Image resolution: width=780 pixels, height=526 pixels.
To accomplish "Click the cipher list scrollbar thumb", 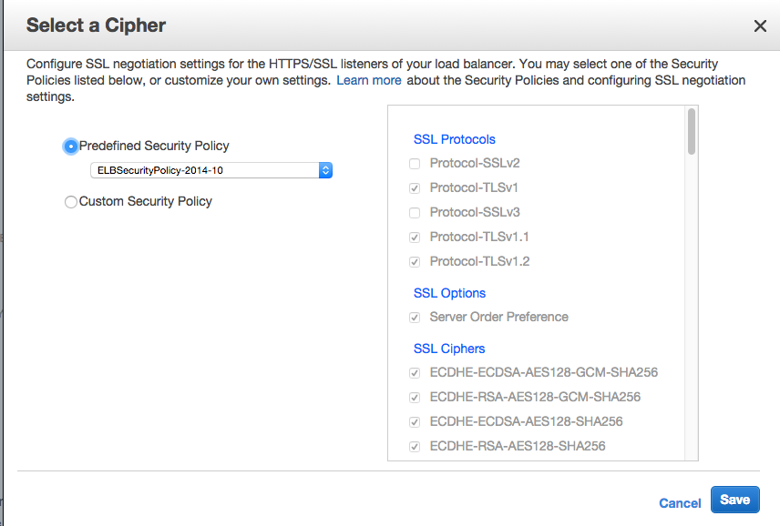I will tap(692, 132).
